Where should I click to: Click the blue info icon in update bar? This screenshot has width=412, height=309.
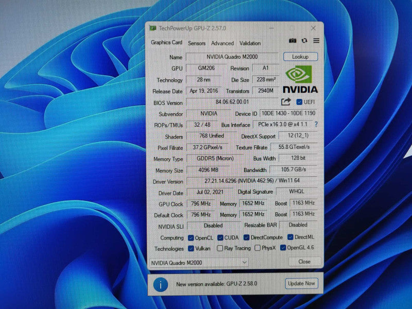point(160,285)
